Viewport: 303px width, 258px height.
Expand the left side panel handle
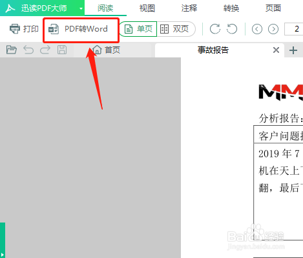pyautogui.click(x=3, y=240)
